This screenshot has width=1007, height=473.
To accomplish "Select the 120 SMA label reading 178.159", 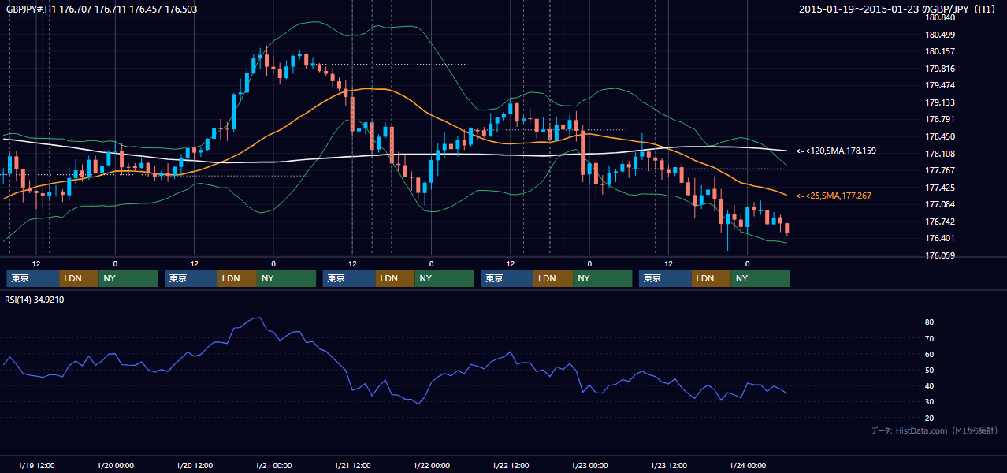I will pyautogui.click(x=835, y=151).
